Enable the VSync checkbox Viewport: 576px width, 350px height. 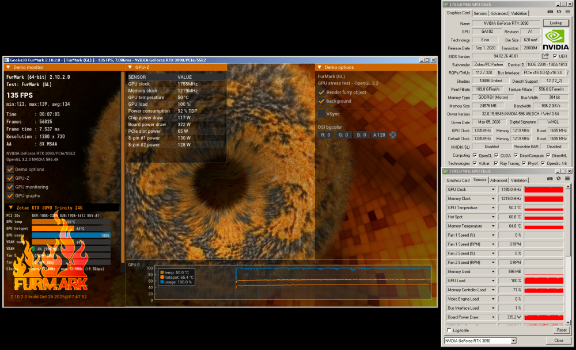[x=321, y=114]
